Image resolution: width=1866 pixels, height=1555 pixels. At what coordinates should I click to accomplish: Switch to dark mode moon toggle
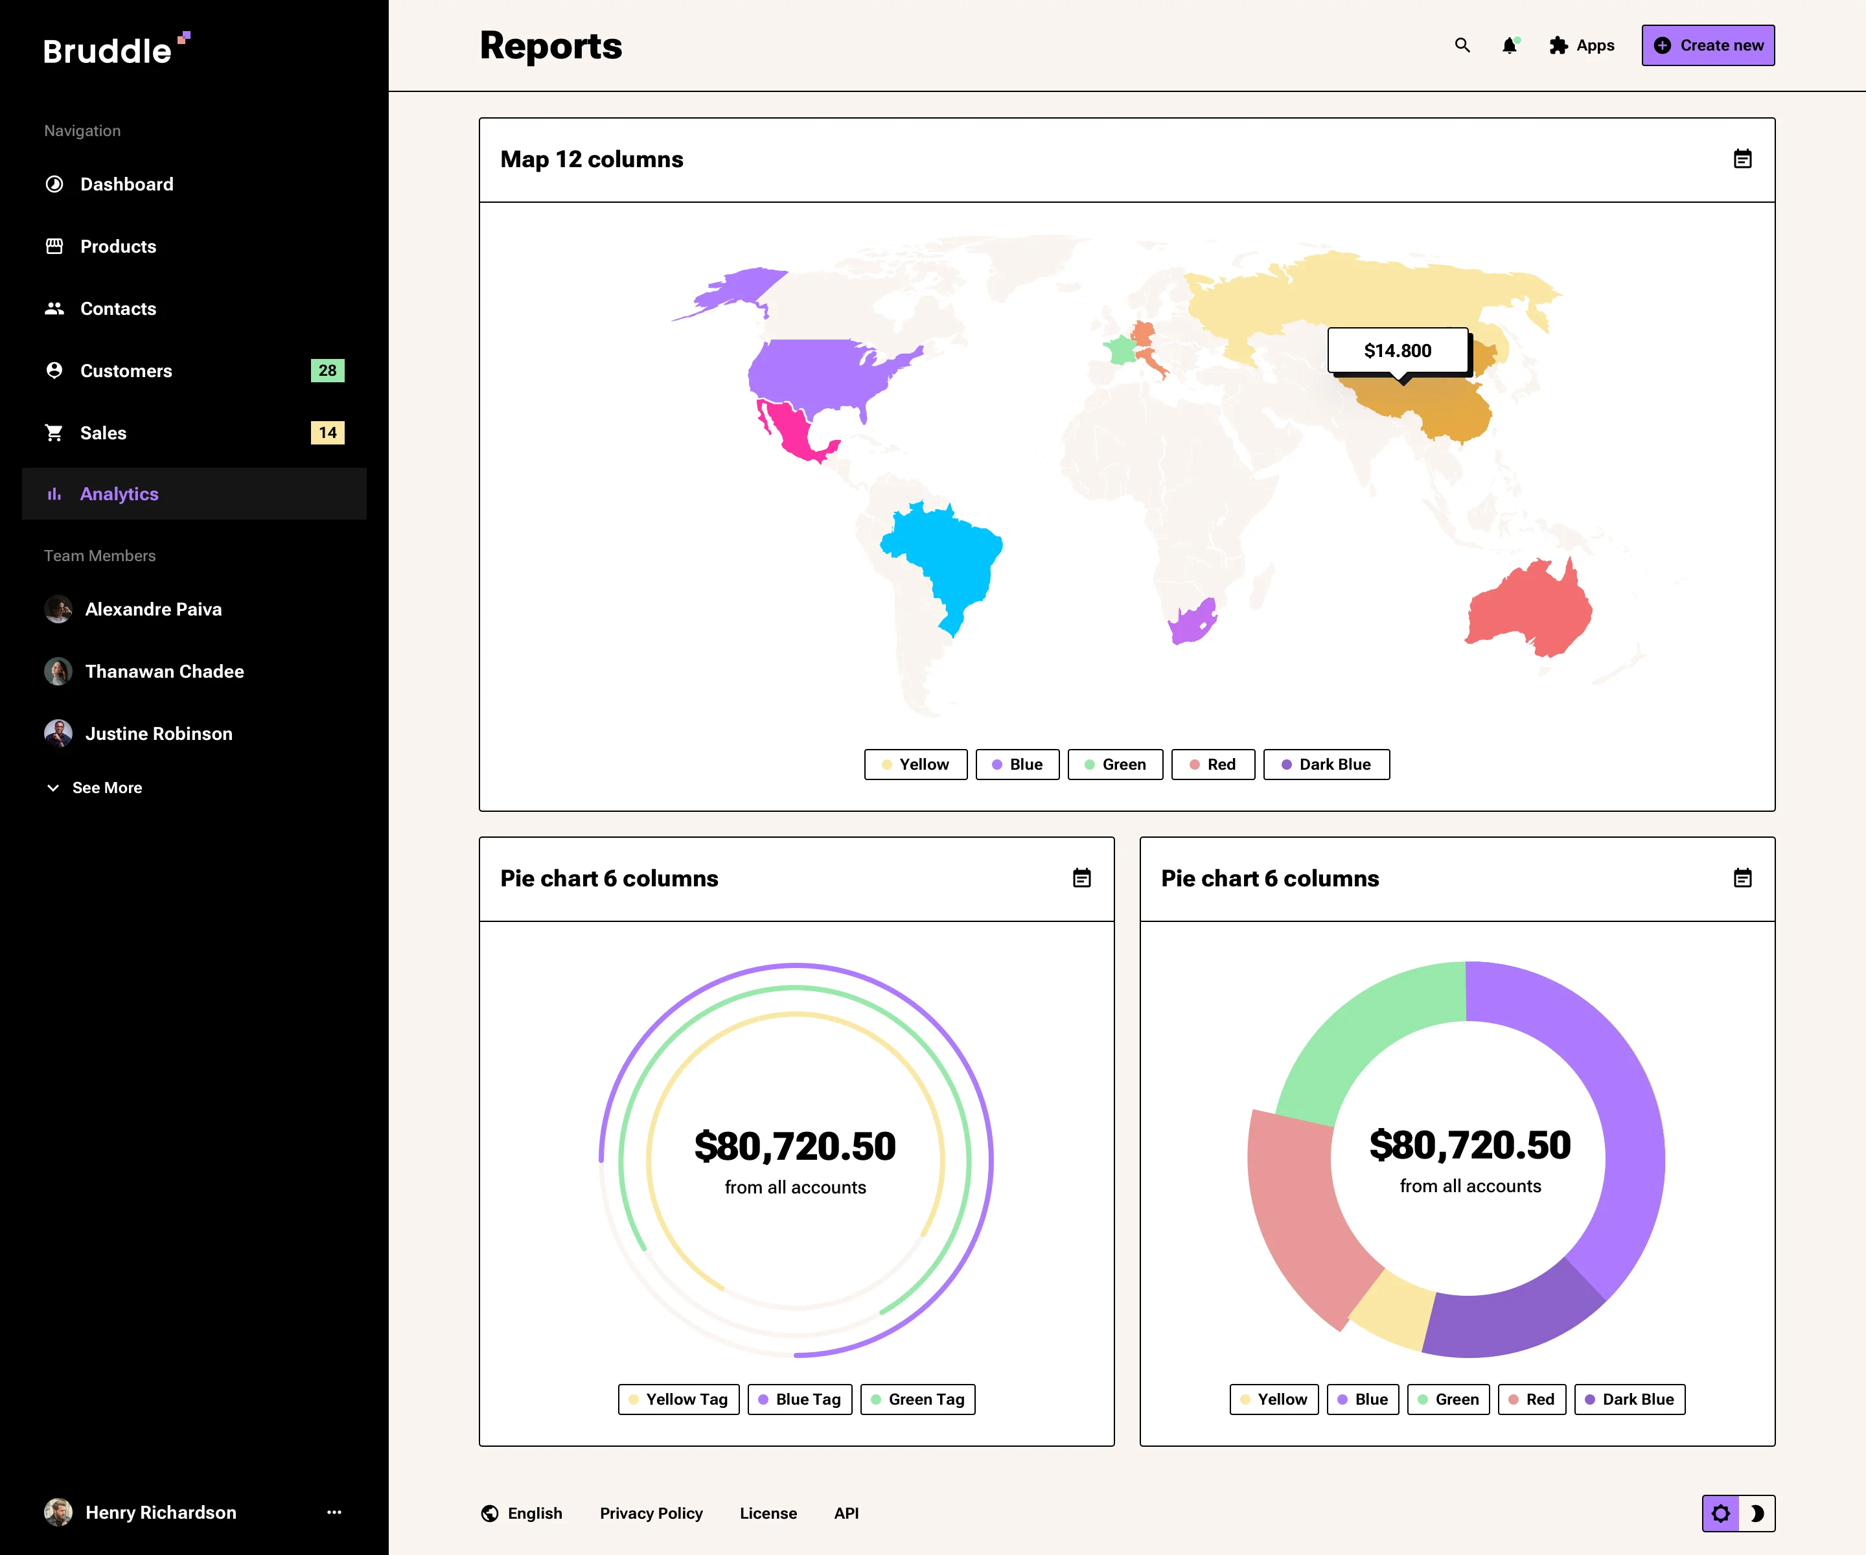click(1757, 1514)
